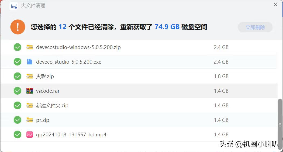Click the 1.4 GB size of 新建文件夹.zip
Image resolution: width=283 pixels, height=152 pixels.
[221, 105]
